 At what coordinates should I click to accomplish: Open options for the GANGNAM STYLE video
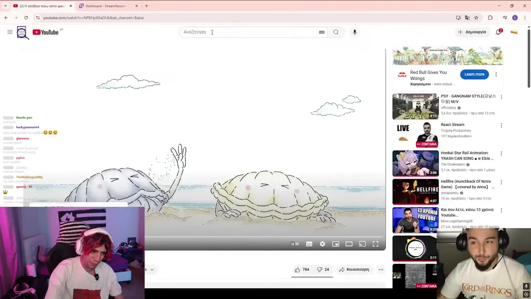click(501, 97)
